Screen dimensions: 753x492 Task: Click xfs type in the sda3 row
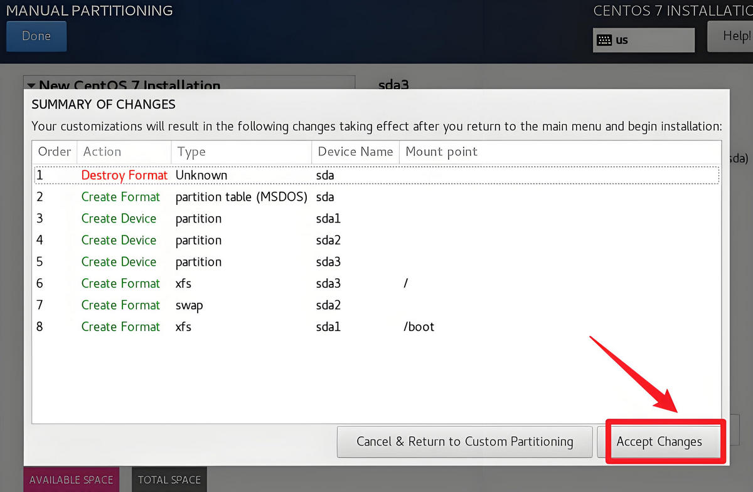coord(183,283)
